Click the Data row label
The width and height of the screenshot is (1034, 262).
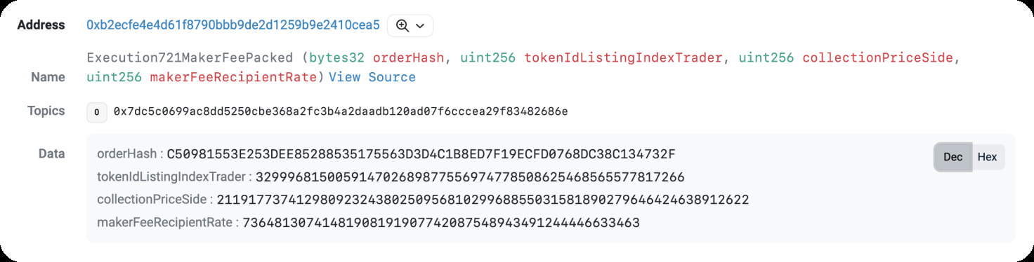(x=52, y=154)
